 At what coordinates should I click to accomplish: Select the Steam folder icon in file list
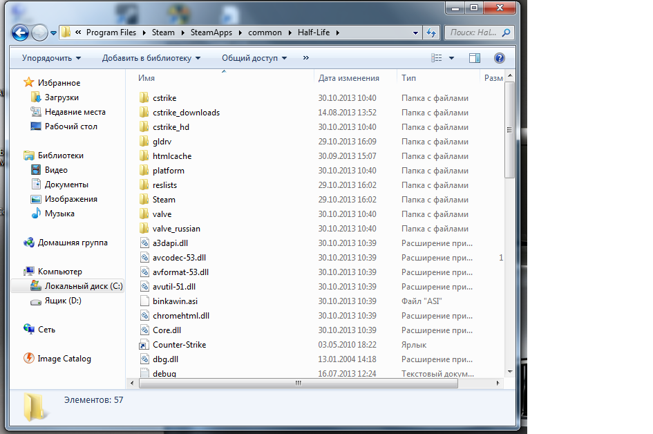(144, 200)
